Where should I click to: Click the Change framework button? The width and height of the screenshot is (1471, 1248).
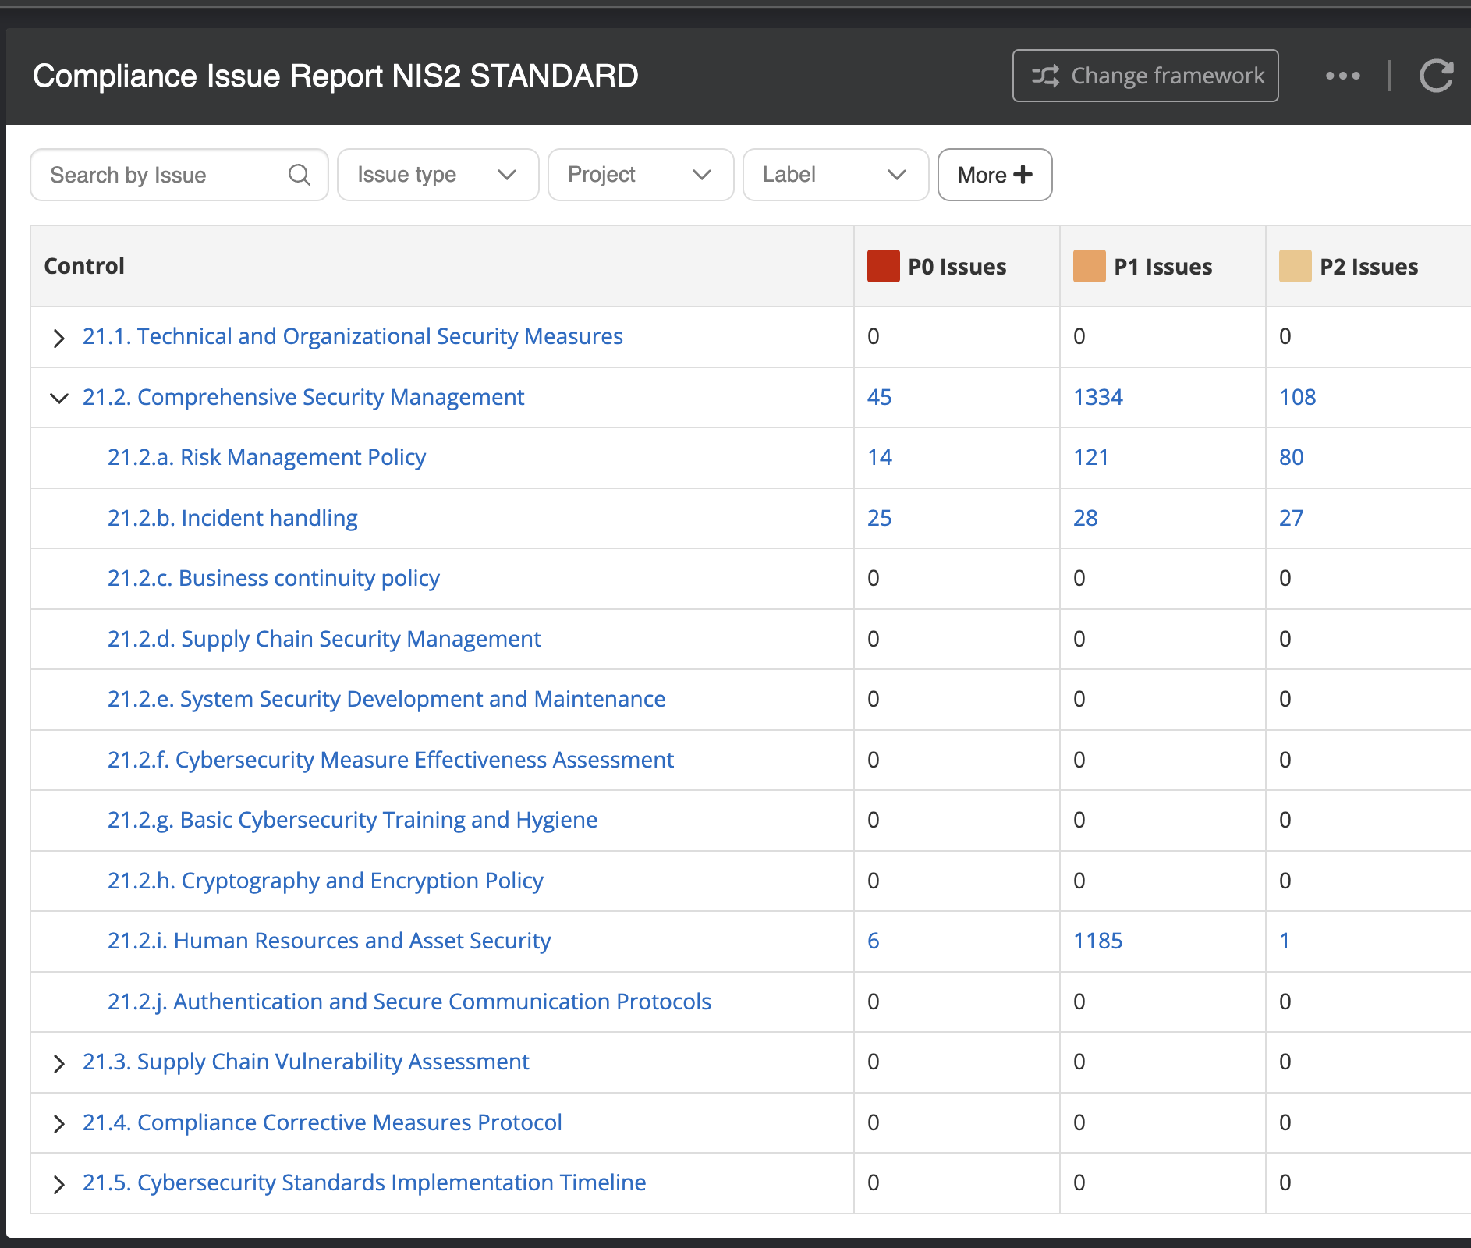coord(1145,76)
